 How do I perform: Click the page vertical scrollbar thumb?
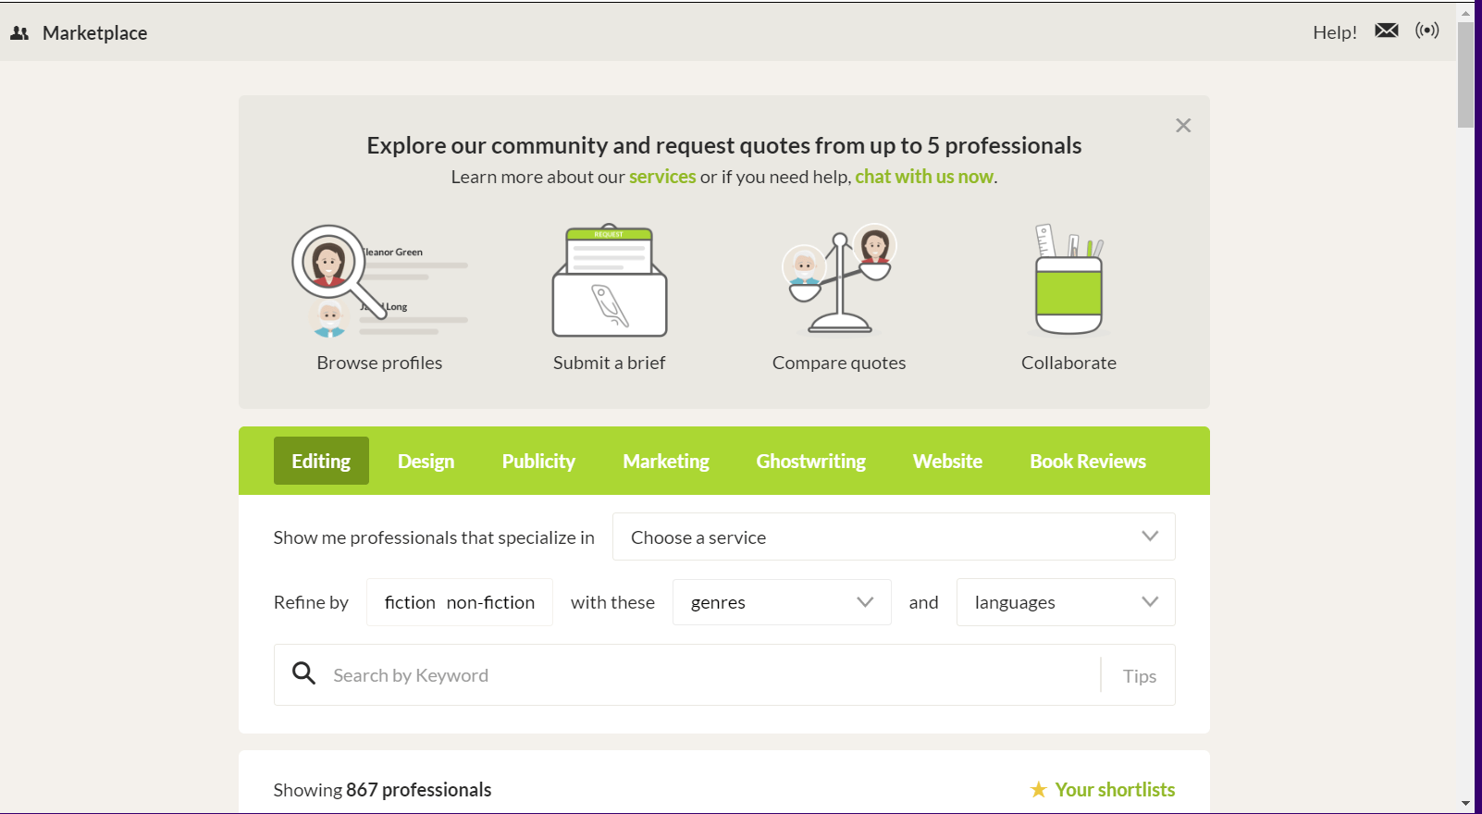(x=1465, y=74)
